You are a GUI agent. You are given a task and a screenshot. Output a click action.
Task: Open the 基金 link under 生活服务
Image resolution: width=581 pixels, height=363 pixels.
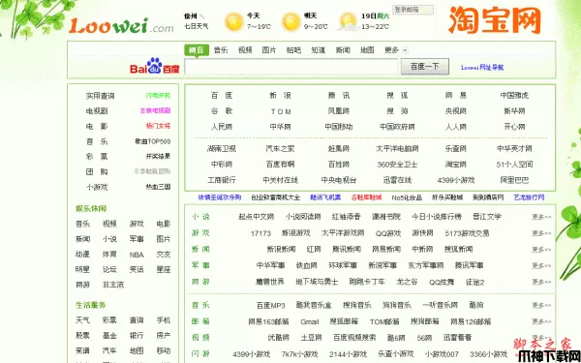tap(109, 336)
